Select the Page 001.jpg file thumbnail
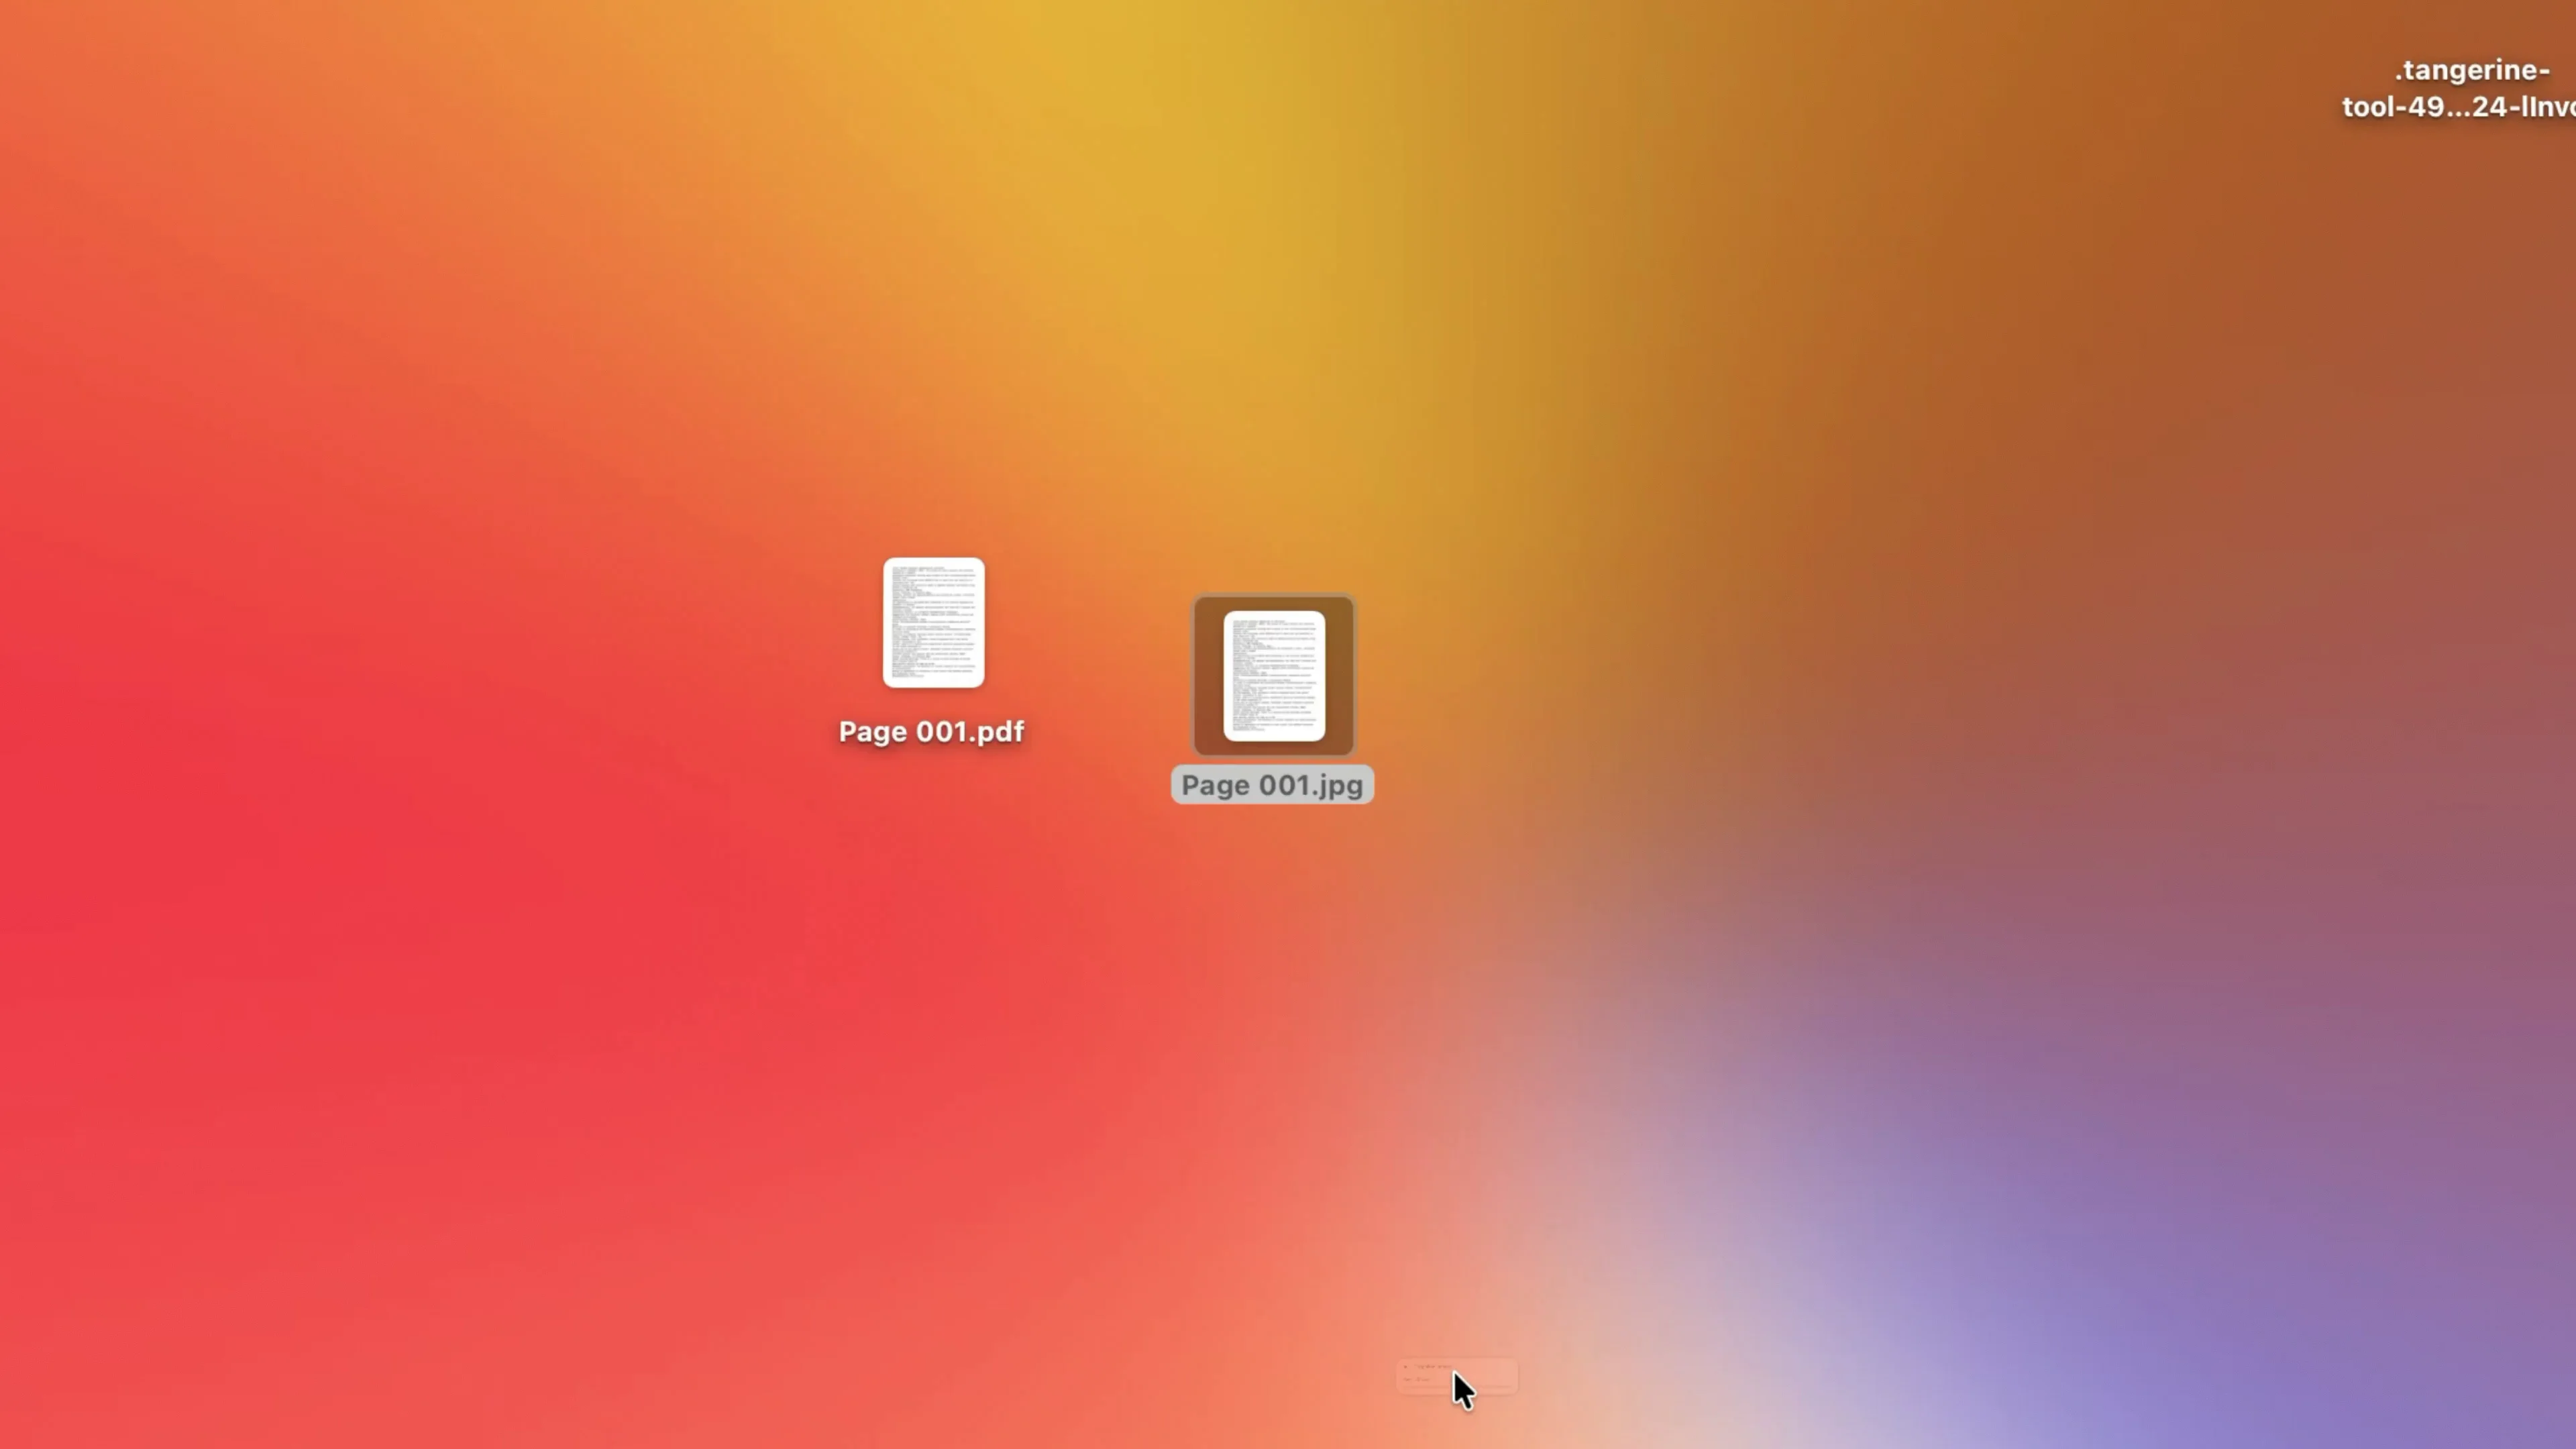The height and width of the screenshot is (1449, 2576). [1274, 676]
